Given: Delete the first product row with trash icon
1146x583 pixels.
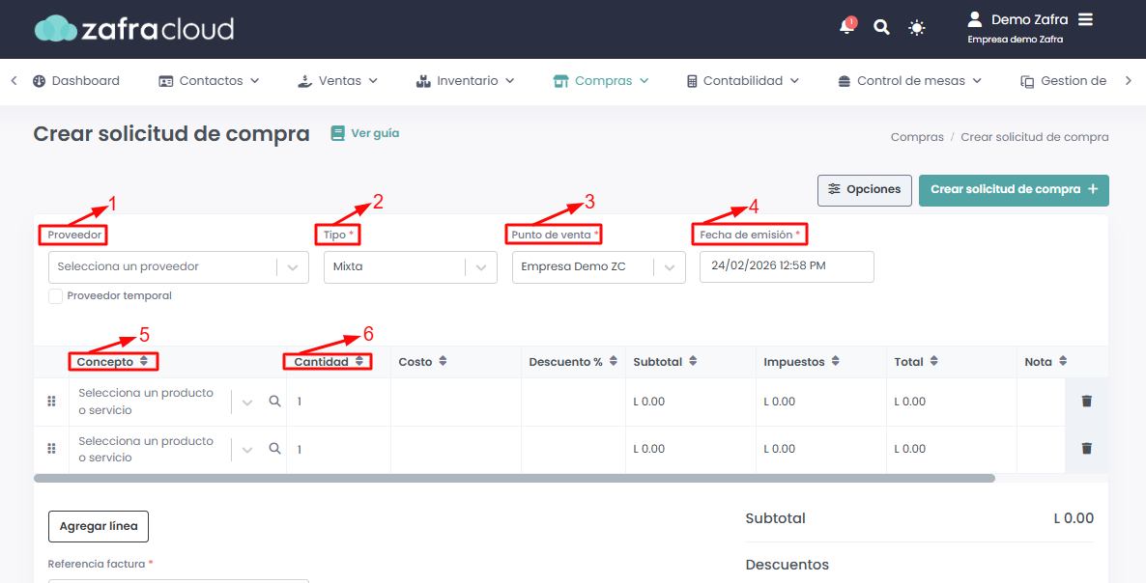Looking at the screenshot, I should pos(1087,401).
